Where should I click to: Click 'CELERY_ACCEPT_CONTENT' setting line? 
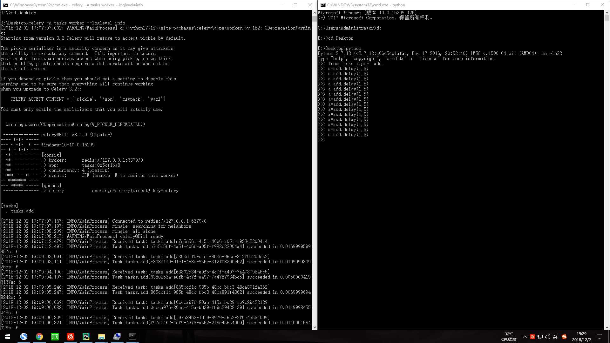point(88,99)
